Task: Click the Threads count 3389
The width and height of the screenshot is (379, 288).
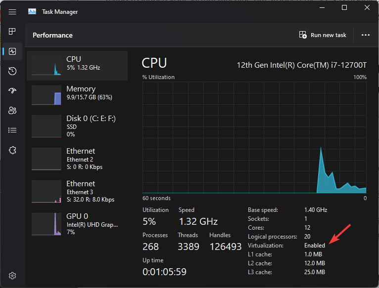Action: (x=189, y=247)
